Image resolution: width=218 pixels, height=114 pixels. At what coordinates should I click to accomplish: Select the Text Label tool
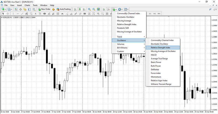(x=40, y=14)
